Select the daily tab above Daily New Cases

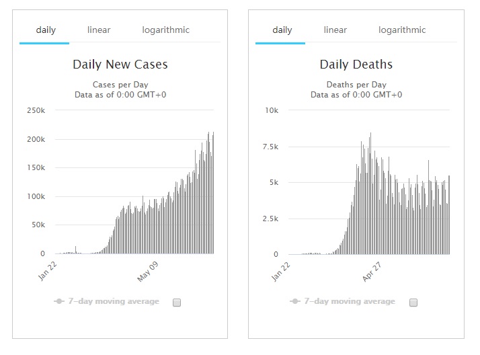tap(45, 30)
